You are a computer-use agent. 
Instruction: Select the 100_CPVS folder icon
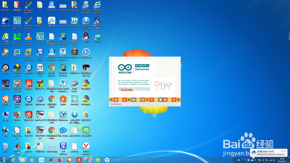point(28,132)
